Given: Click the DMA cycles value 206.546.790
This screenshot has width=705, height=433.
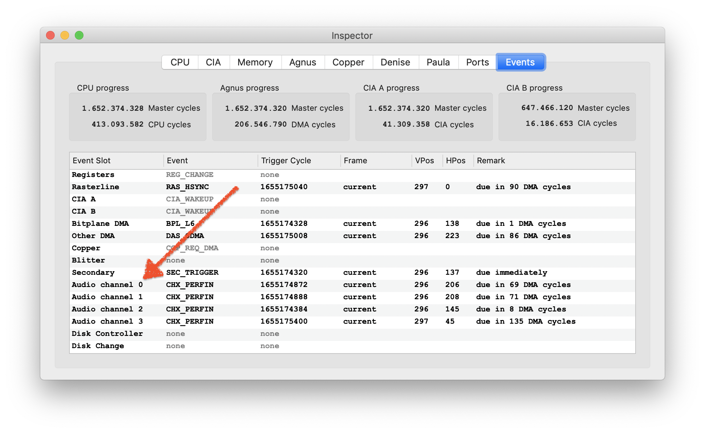Looking at the screenshot, I should click(261, 124).
